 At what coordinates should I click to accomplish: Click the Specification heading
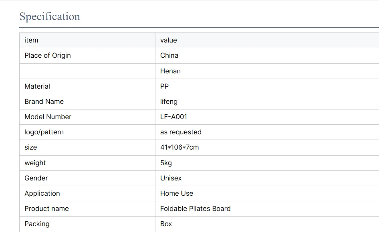(50, 17)
